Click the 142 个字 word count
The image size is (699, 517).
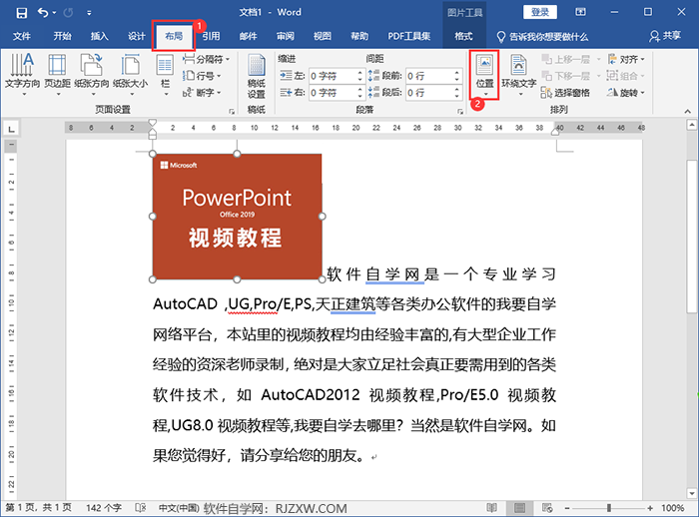104,508
